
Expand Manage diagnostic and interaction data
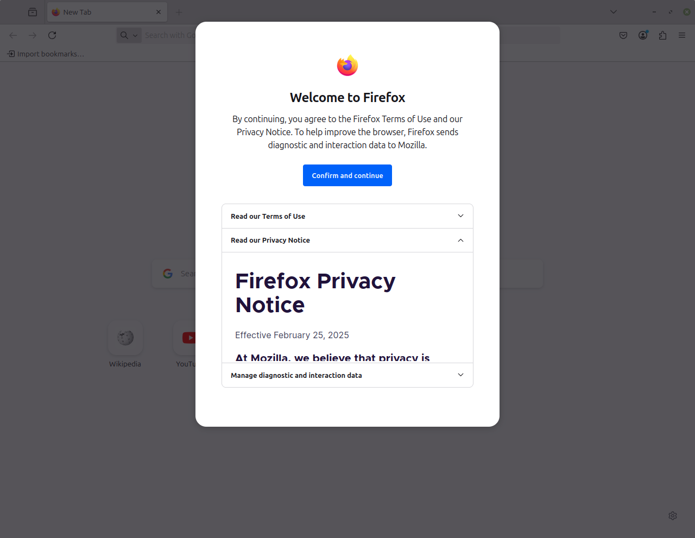[x=347, y=375]
